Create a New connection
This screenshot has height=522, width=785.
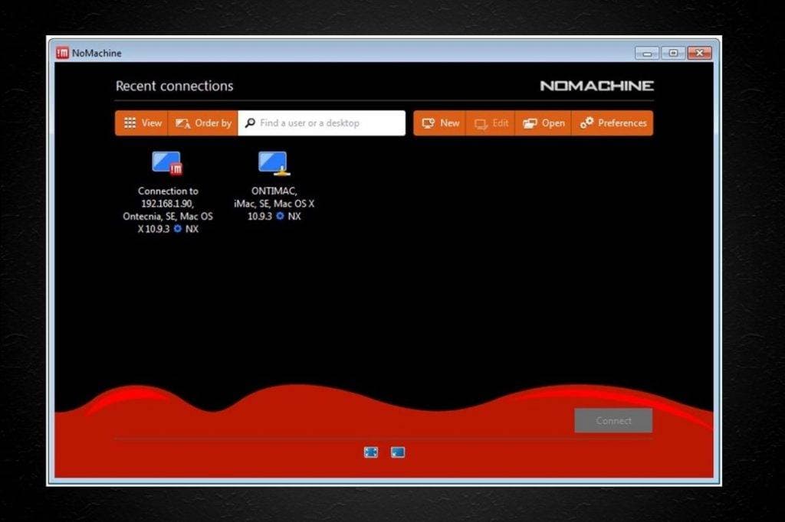tap(440, 123)
